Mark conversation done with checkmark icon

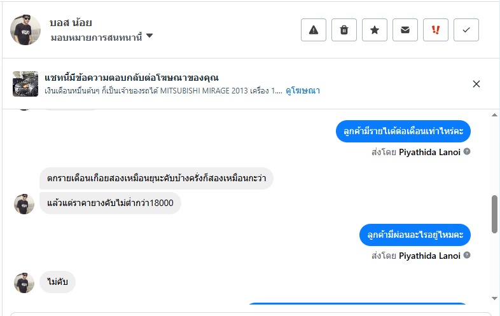point(466,30)
